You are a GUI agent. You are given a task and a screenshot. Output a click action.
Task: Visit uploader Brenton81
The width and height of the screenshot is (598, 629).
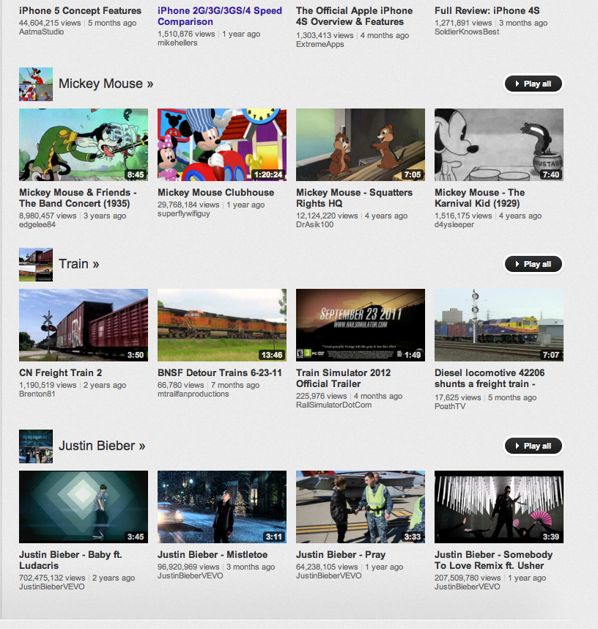point(37,394)
